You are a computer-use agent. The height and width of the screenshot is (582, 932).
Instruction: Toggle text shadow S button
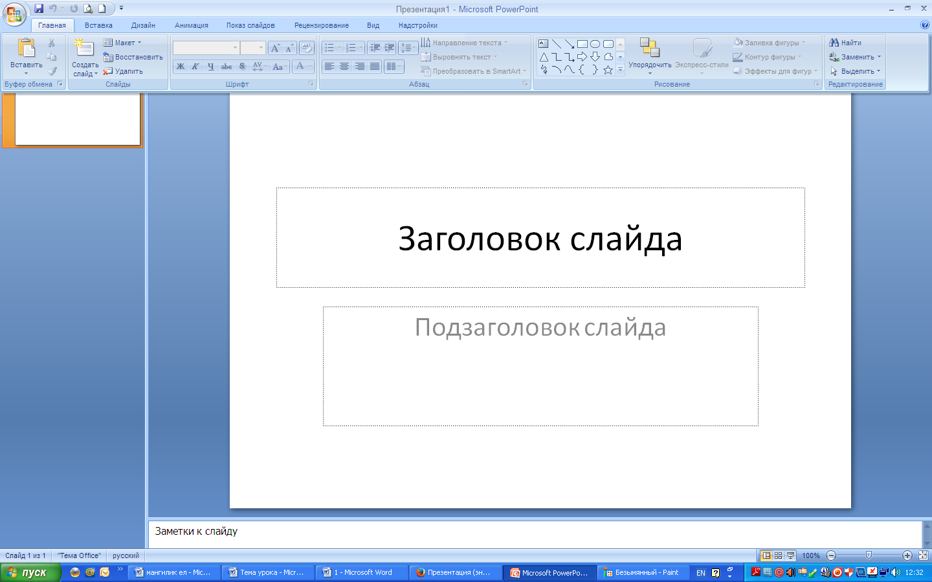[x=241, y=67]
